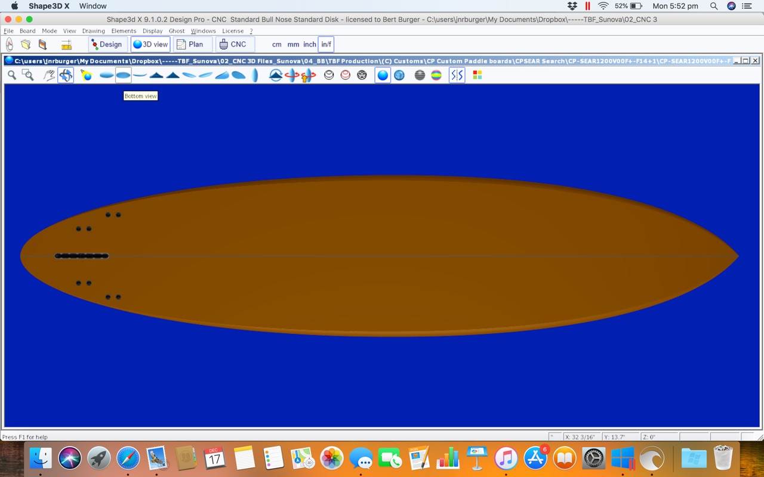Expand the Display menu
This screenshot has width=764, height=477.
coord(152,31)
